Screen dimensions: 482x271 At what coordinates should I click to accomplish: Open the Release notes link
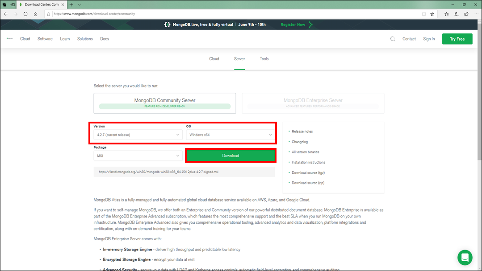(302, 131)
